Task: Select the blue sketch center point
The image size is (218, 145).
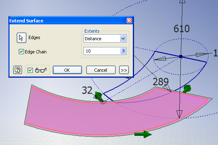Action: pyautogui.click(x=181, y=57)
